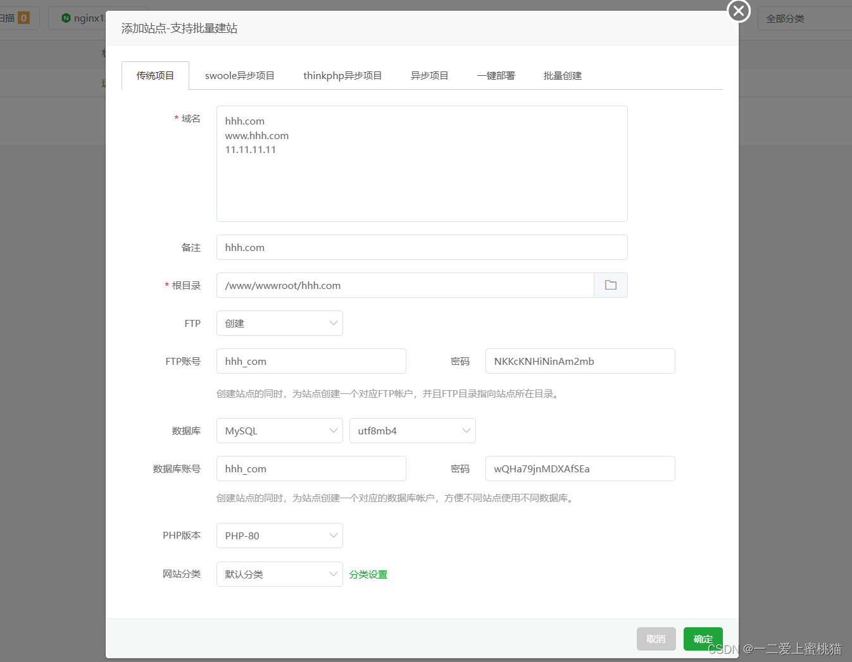Focus the 备注 remark field
The height and width of the screenshot is (662, 852).
point(422,247)
